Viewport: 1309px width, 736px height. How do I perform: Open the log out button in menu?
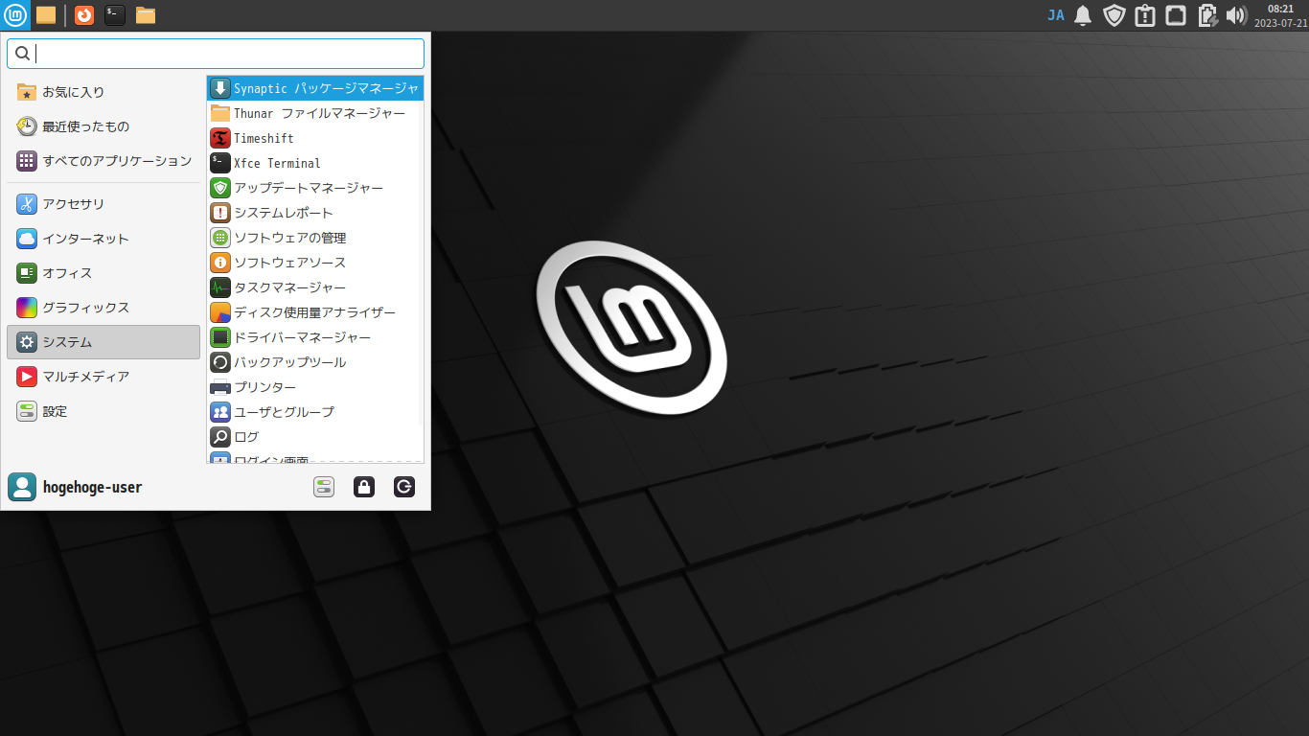coord(404,487)
